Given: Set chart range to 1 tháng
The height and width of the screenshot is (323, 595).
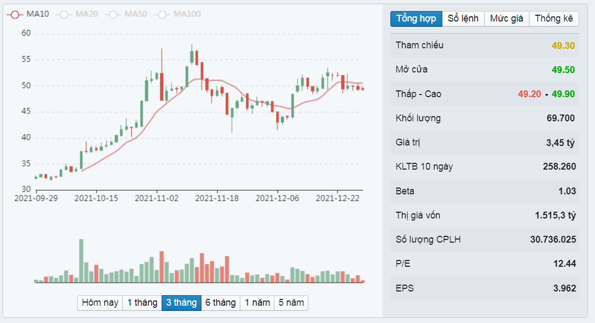Looking at the screenshot, I should click(x=142, y=303).
